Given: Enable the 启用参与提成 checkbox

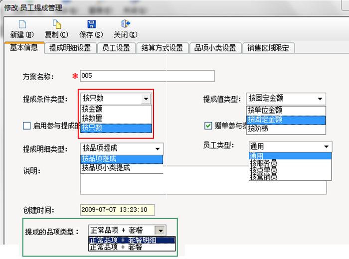Looking at the screenshot, I should pyautogui.click(x=27, y=126).
